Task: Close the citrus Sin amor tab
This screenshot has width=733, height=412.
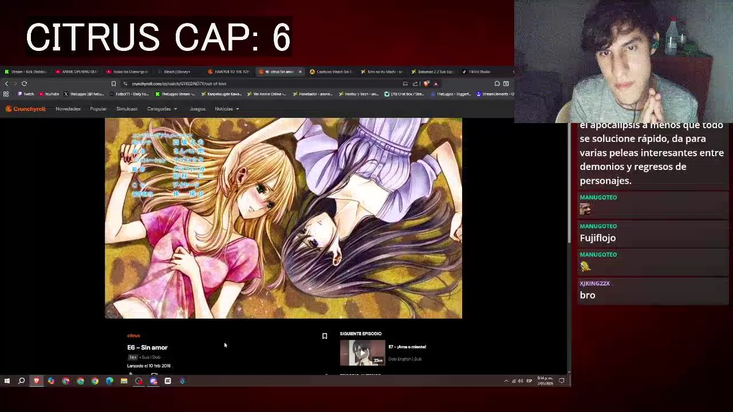Action: click(300, 72)
